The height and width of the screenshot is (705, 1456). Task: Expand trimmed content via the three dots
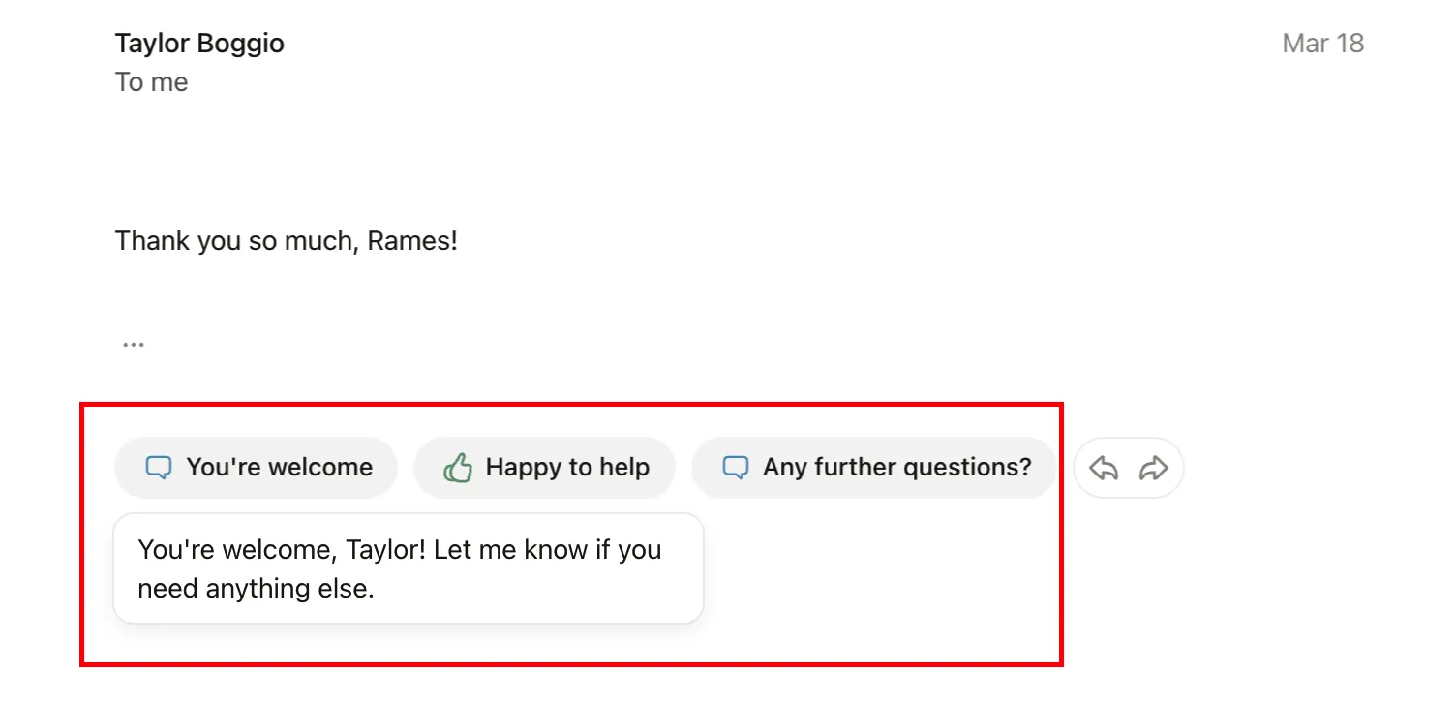133,344
